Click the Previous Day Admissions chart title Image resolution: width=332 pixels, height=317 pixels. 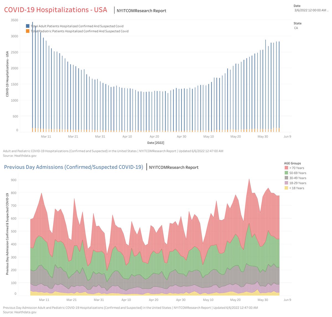(x=74, y=167)
